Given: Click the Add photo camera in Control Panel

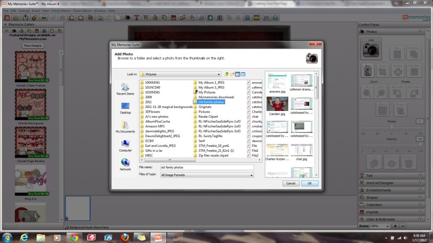Looking at the screenshot, I should pos(371,49).
